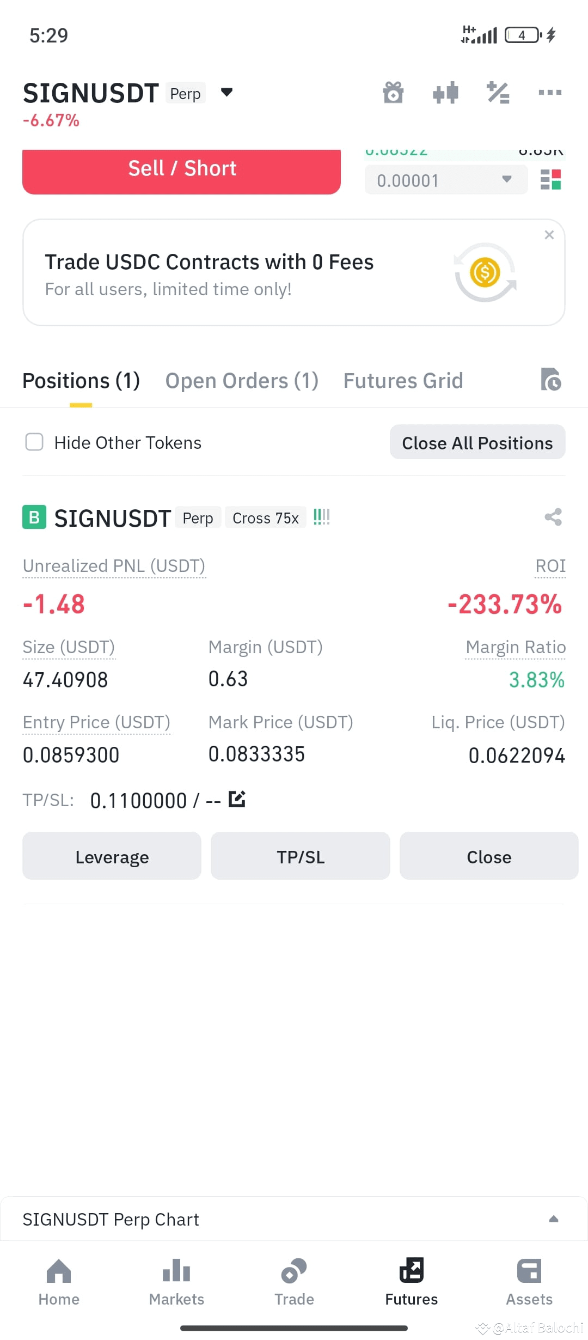This screenshot has width=588, height=1340.
Task: Switch the order book layout icon
Action: [x=550, y=179]
